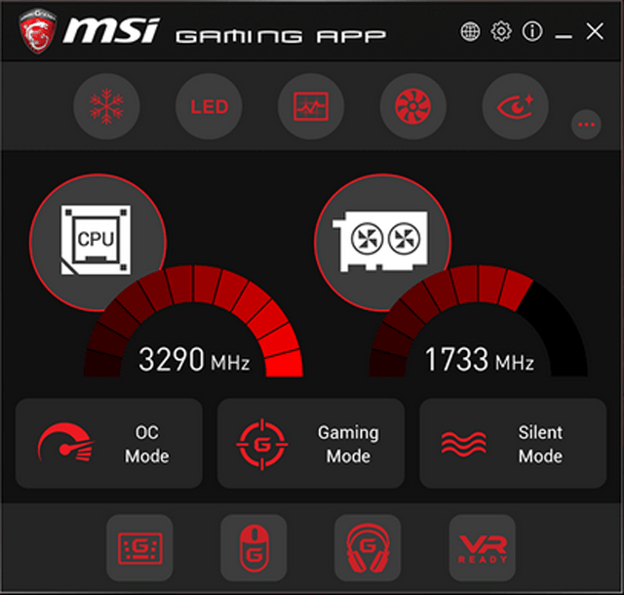This screenshot has width=624, height=595.
Task: Open the gaming headset audio icon
Action: (368, 548)
